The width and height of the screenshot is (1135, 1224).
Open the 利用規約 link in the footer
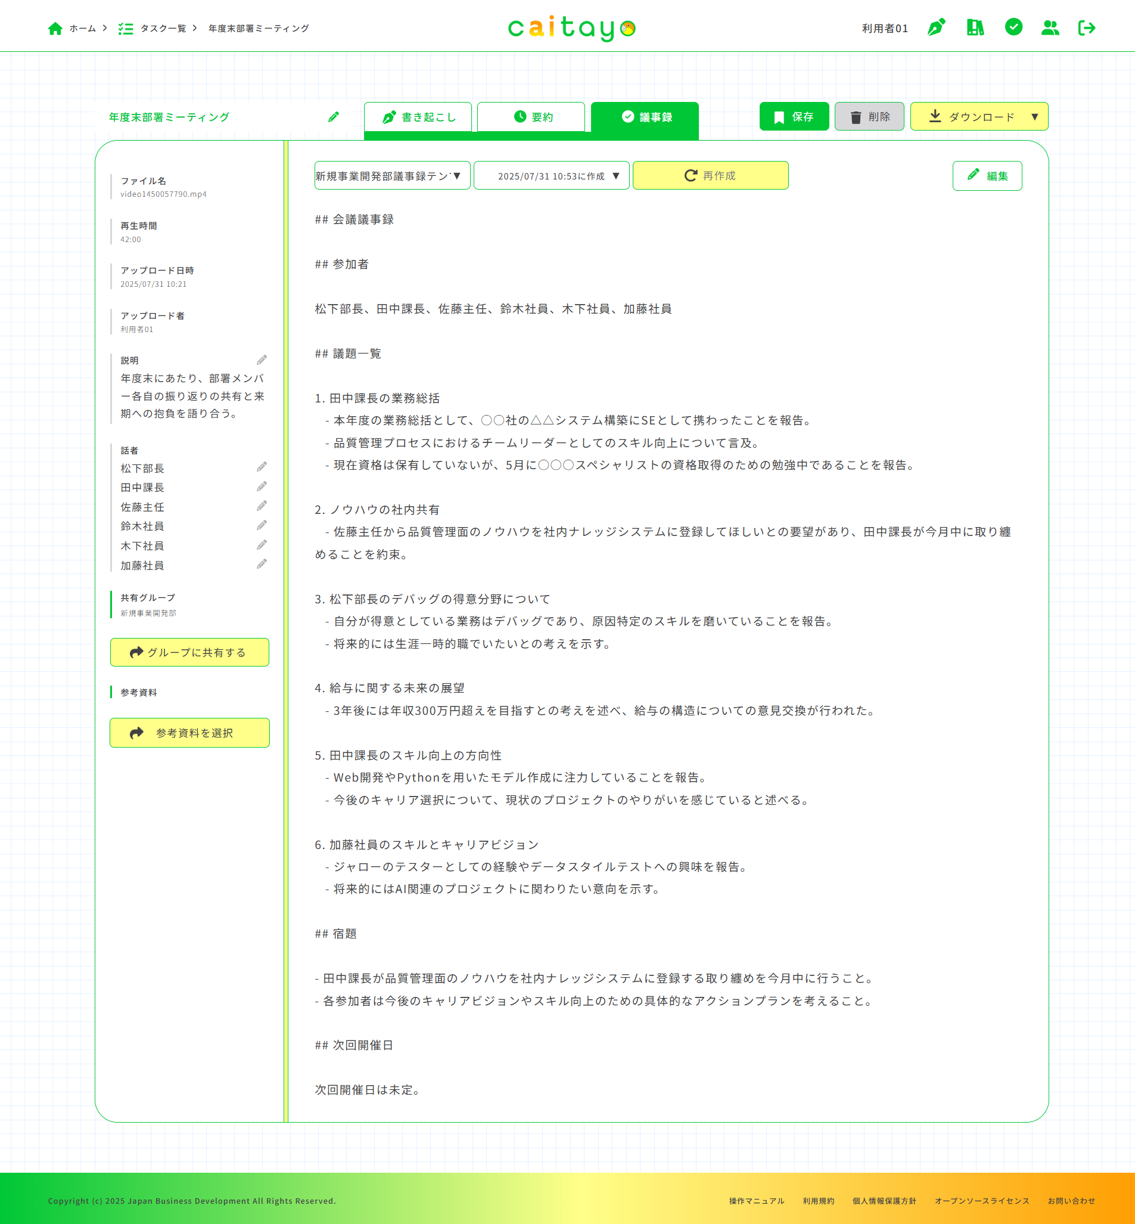tap(817, 1201)
